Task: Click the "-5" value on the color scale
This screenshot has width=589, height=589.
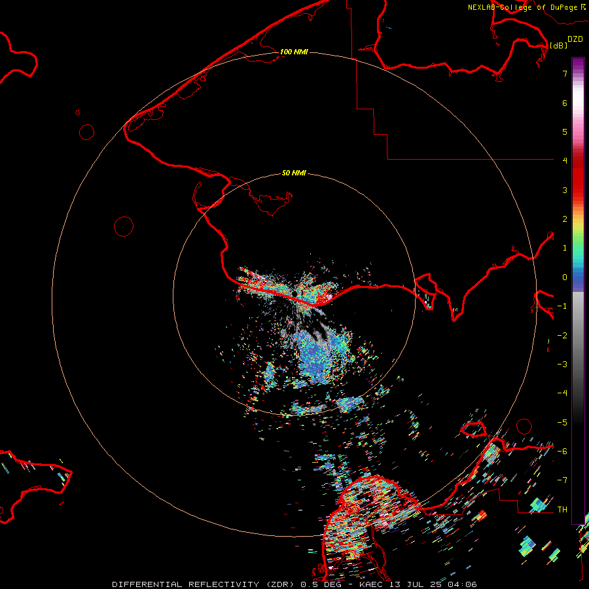Action: coord(562,423)
